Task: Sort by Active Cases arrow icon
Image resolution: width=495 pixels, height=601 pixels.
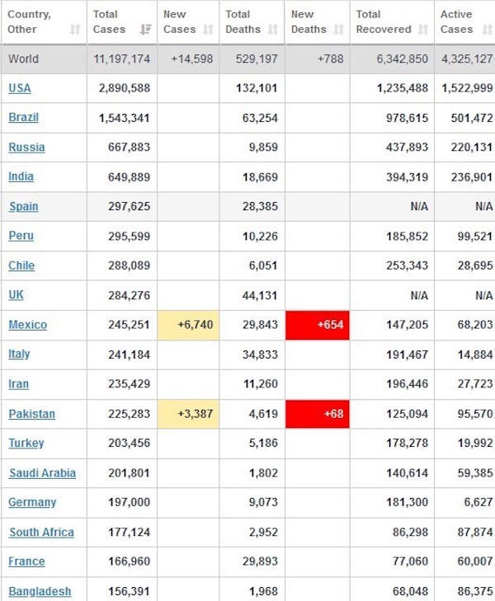Action: [488, 30]
